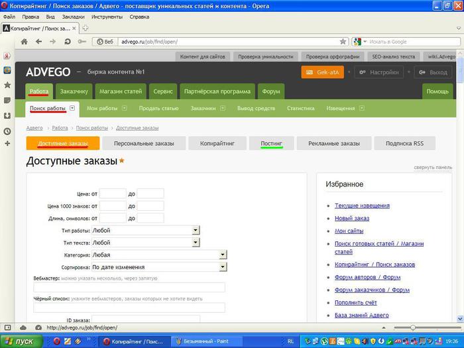Log out with the Выход button
The width and height of the screenshot is (464, 348).
click(x=434, y=72)
